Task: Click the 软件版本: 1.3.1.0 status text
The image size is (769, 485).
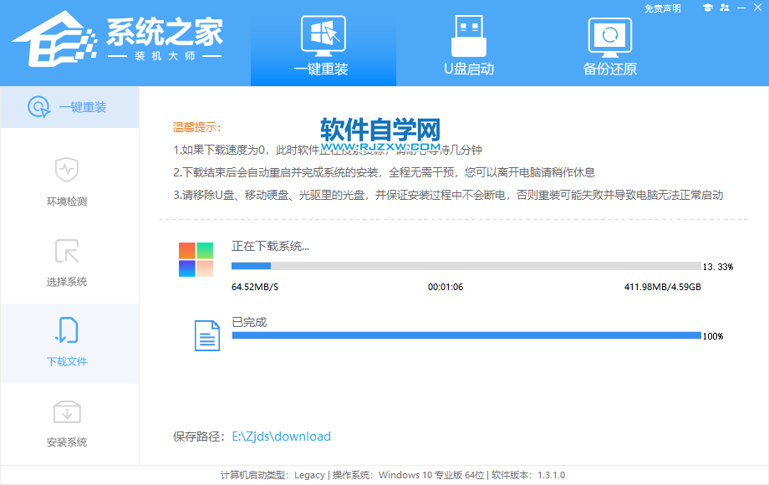Action: tap(527, 475)
